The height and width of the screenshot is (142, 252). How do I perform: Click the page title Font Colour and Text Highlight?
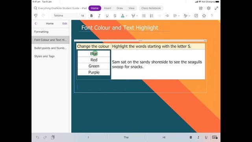pyautogui.click(x=120, y=28)
